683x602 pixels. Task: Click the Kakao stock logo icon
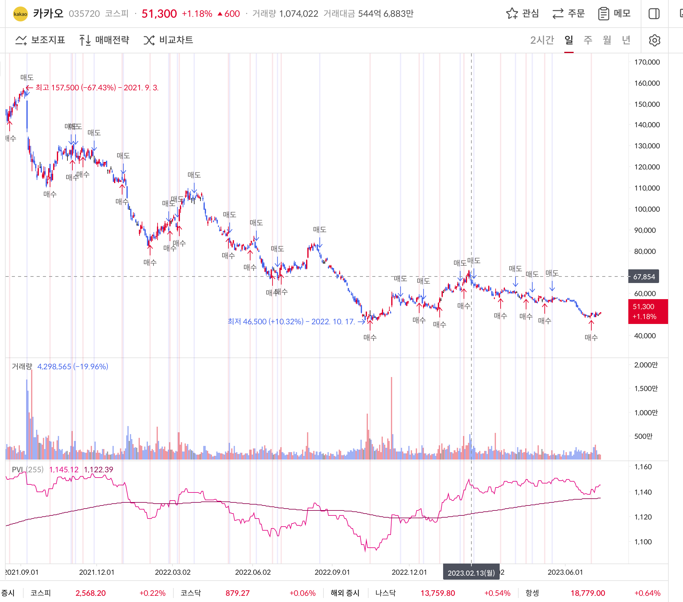20,14
